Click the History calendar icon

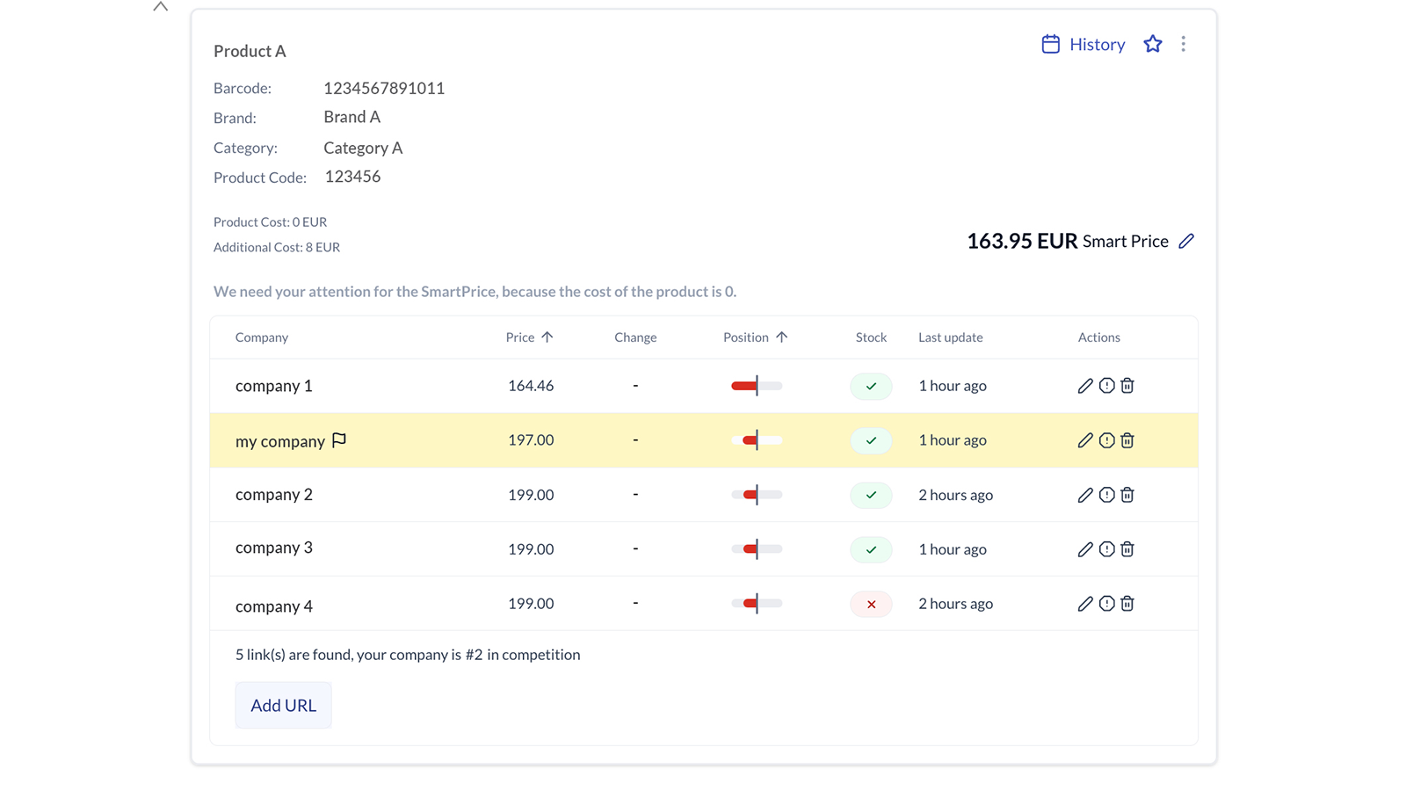point(1050,44)
